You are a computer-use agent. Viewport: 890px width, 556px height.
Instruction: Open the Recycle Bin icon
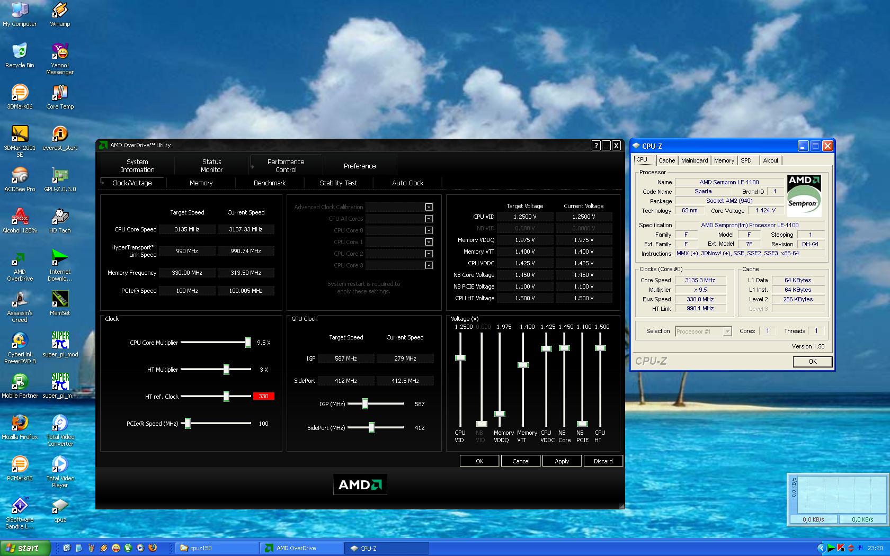point(20,56)
